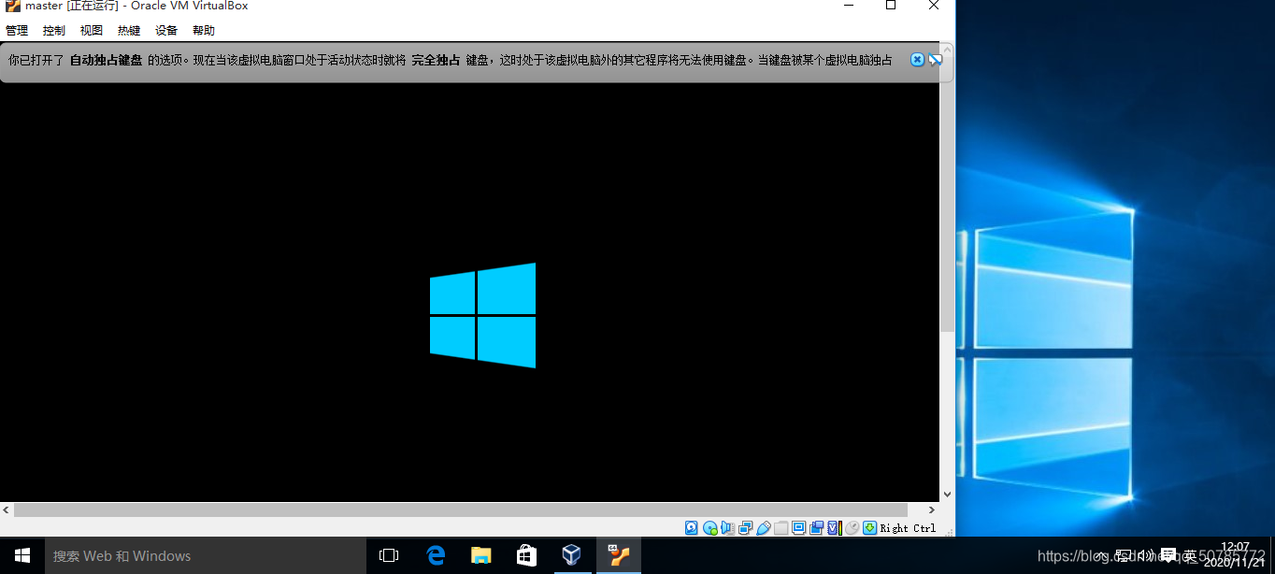Click the network icon in system tray
Image resolution: width=1275 pixels, height=574 pixels.
[1124, 555]
